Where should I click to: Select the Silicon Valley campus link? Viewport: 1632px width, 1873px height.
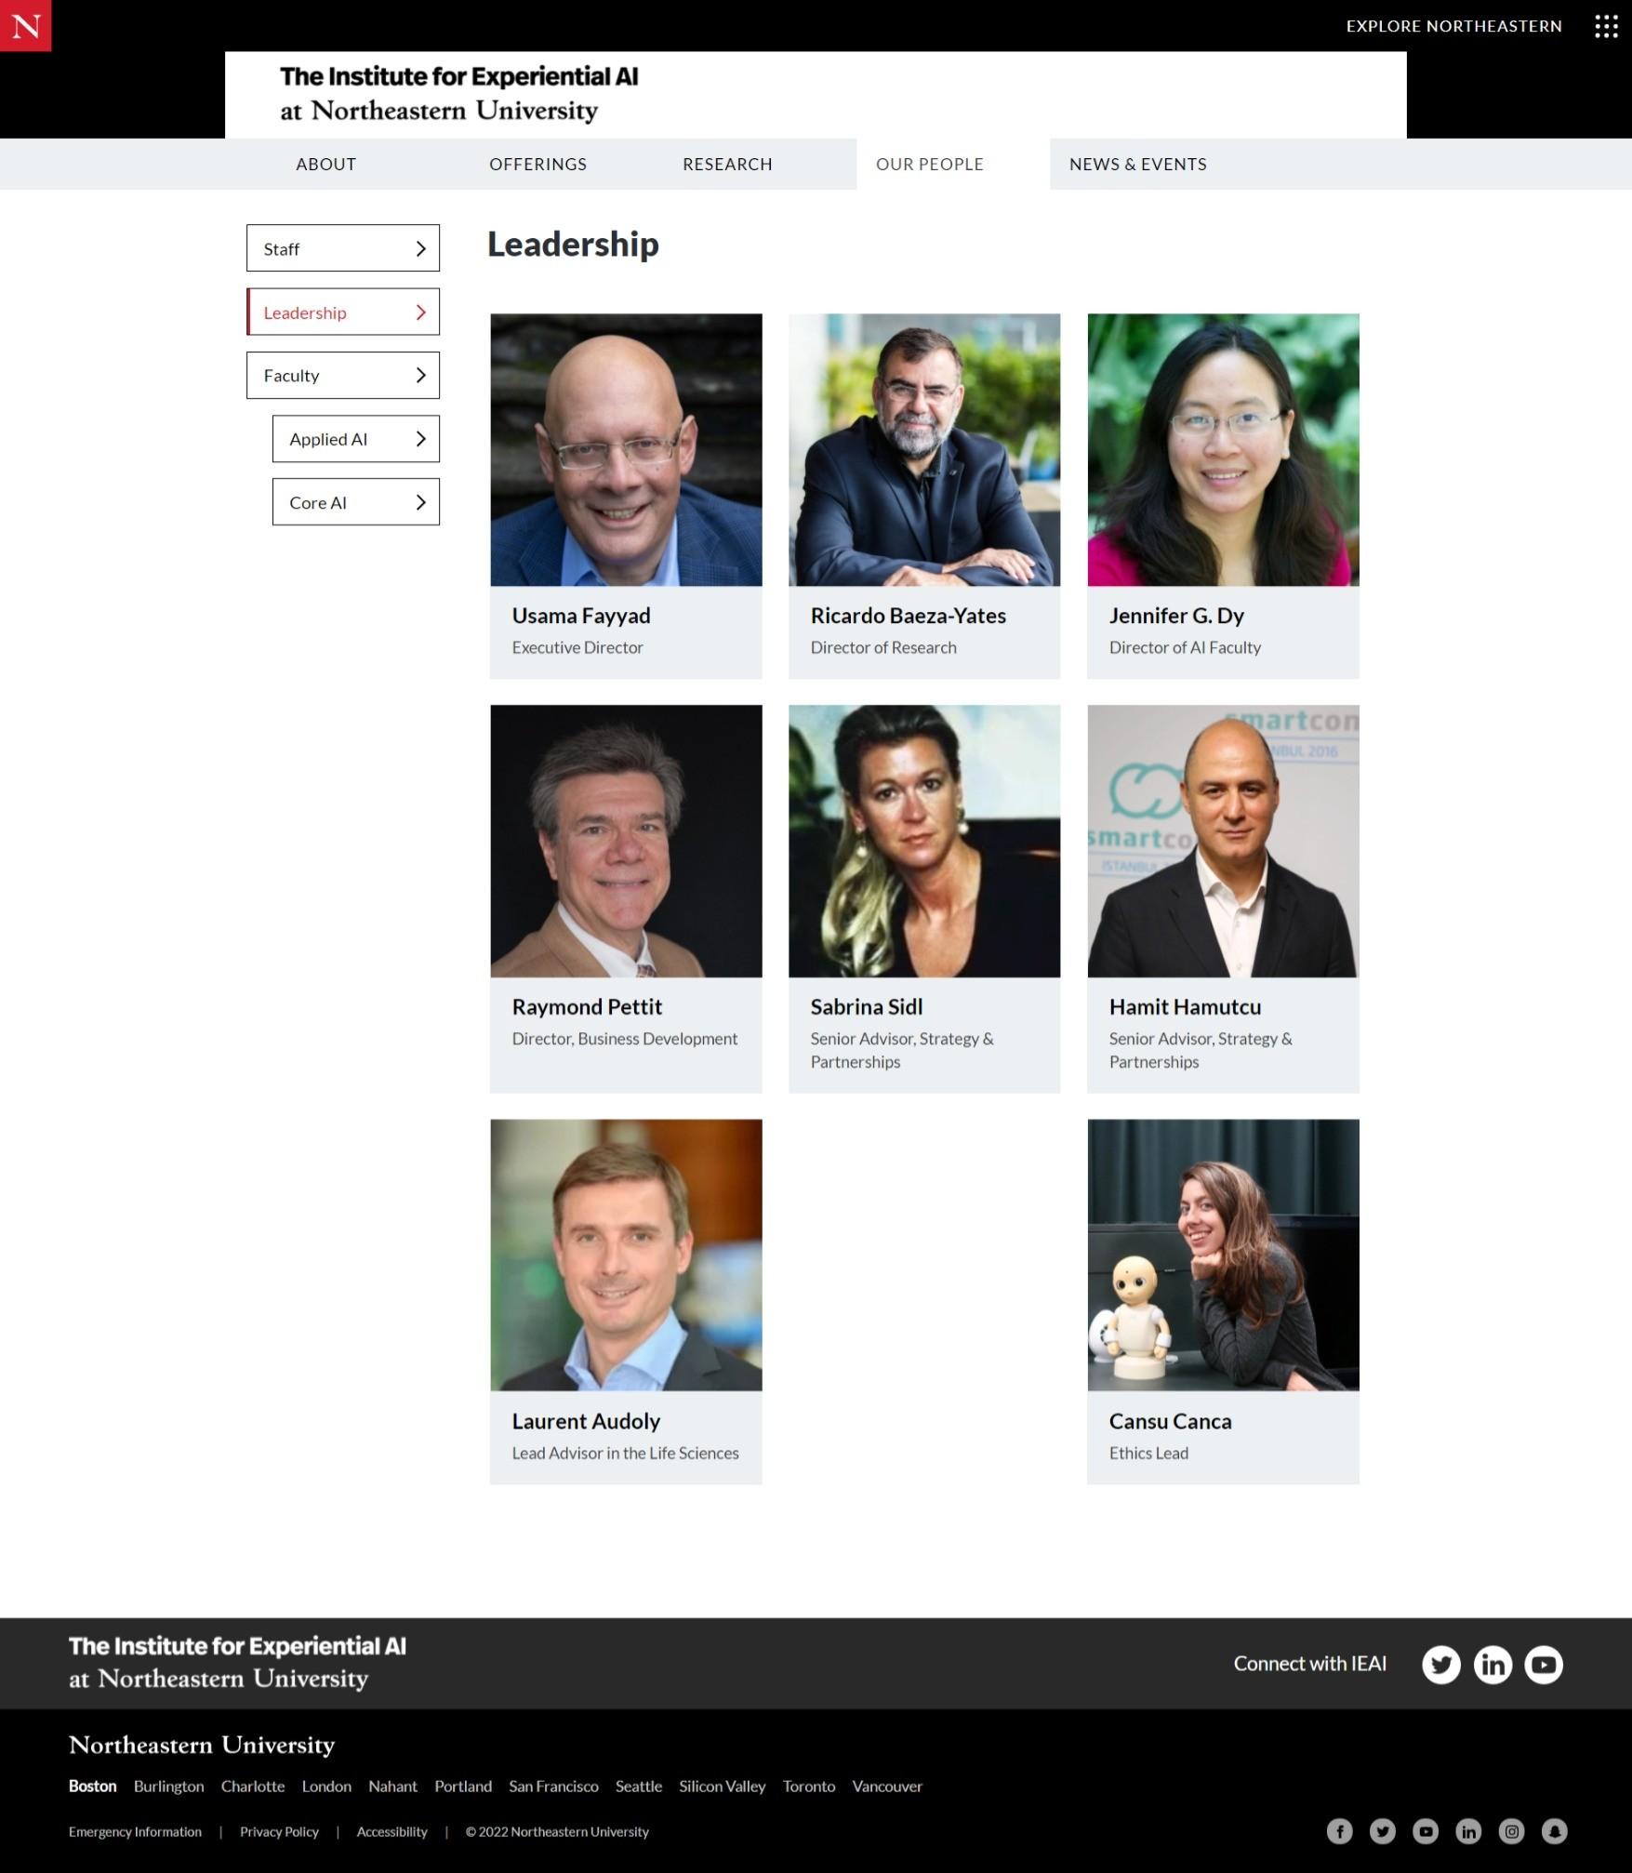pos(722,1786)
